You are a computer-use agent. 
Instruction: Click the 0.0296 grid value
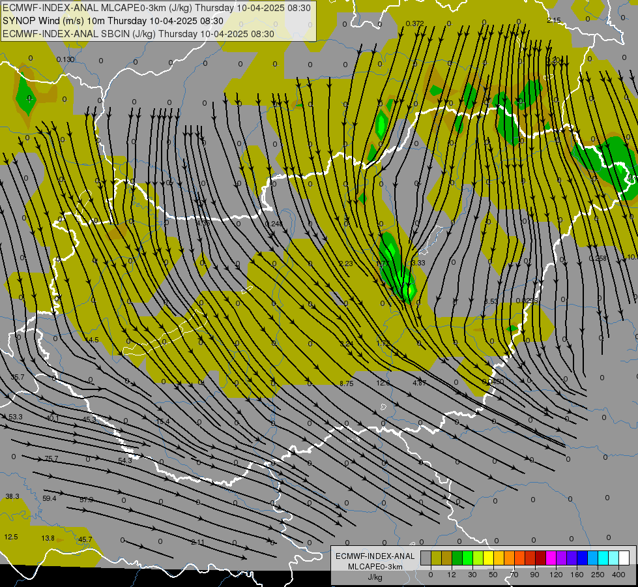pos(527,301)
